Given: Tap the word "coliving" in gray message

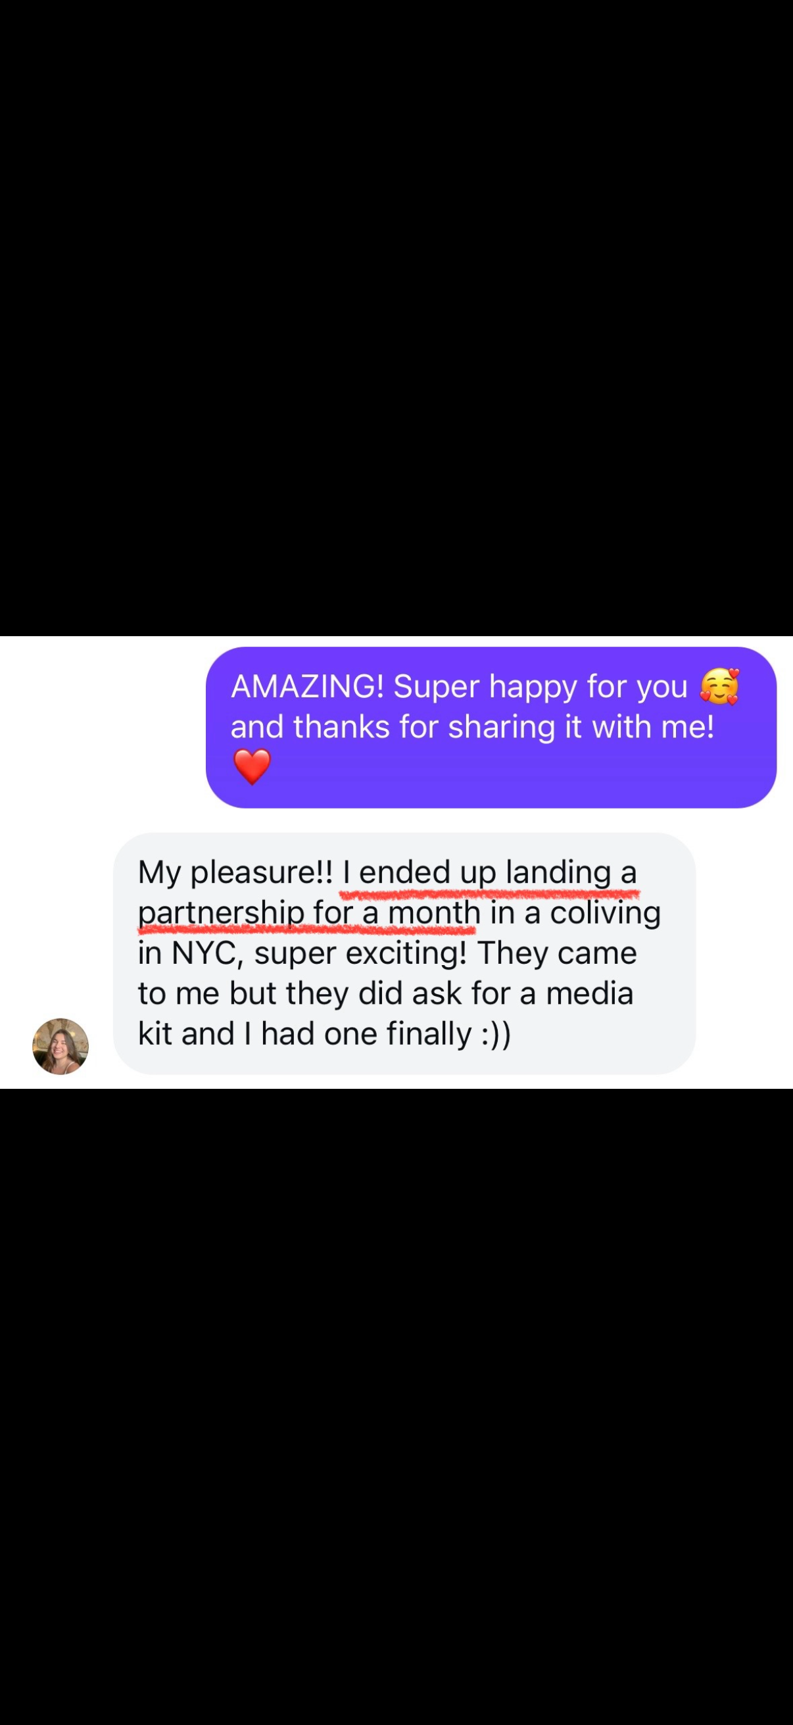Looking at the screenshot, I should click(x=605, y=913).
